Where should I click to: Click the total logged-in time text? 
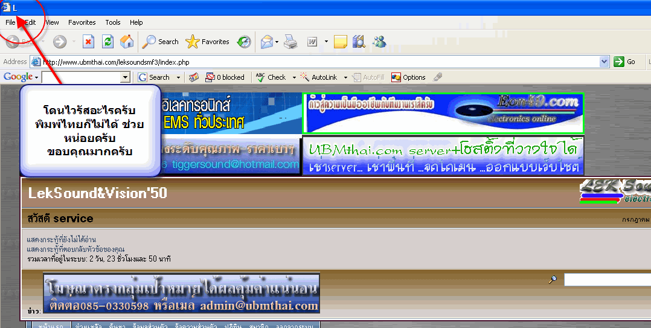(99, 259)
